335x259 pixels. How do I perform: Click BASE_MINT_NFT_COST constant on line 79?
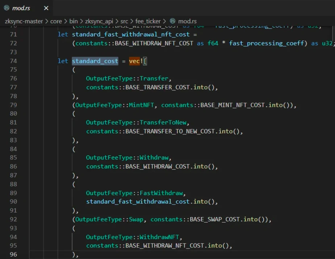[234, 105]
